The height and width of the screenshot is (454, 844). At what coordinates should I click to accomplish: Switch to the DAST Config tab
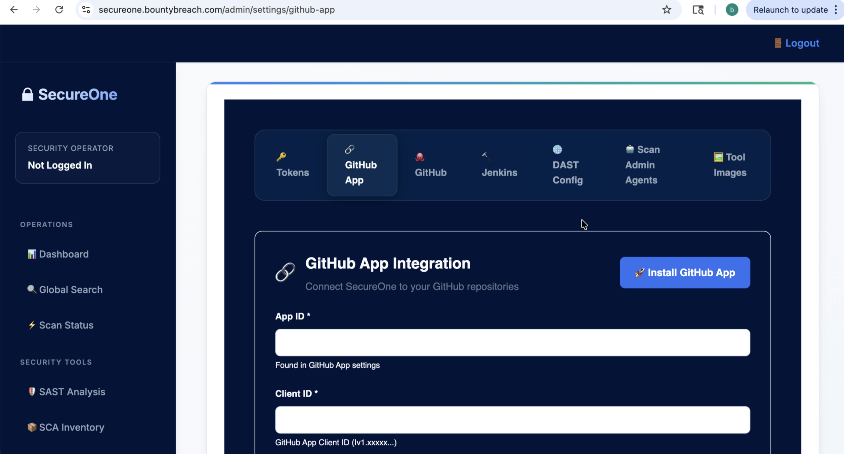click(x=568, y=165)
